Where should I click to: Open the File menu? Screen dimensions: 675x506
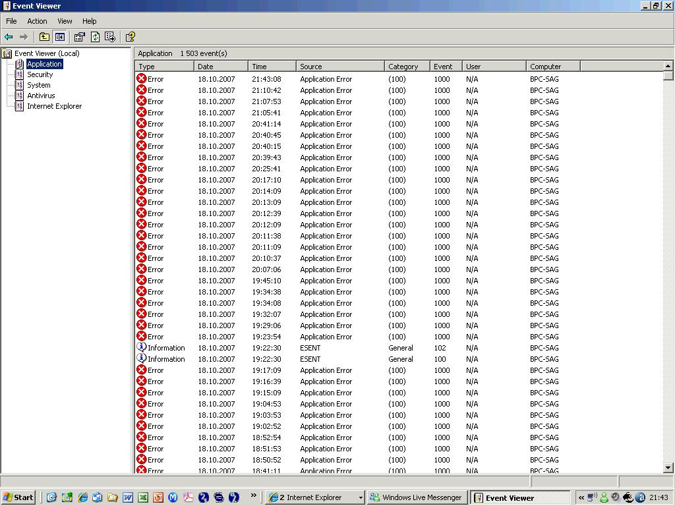coord(11,21)
